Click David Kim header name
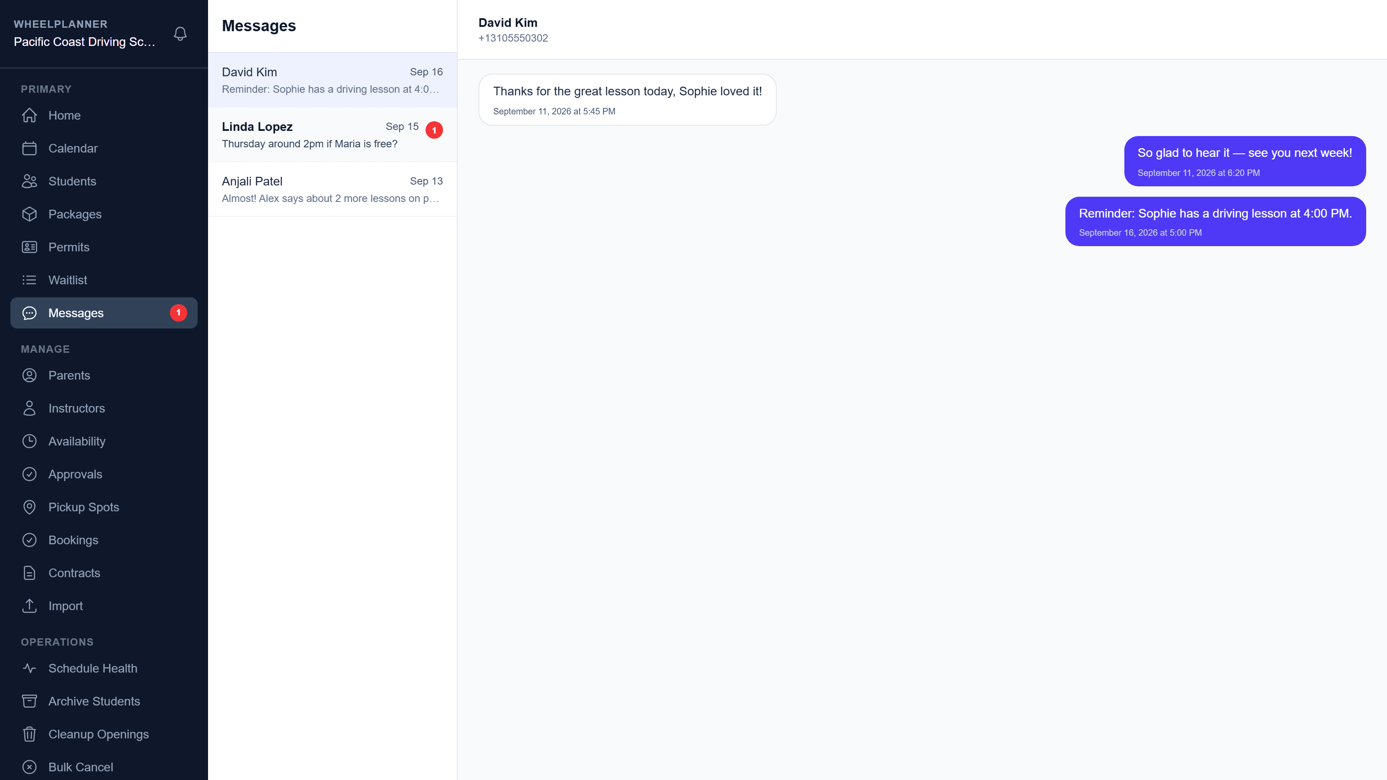This screenshot has width=1387, height=780. (x=508, y=23)
